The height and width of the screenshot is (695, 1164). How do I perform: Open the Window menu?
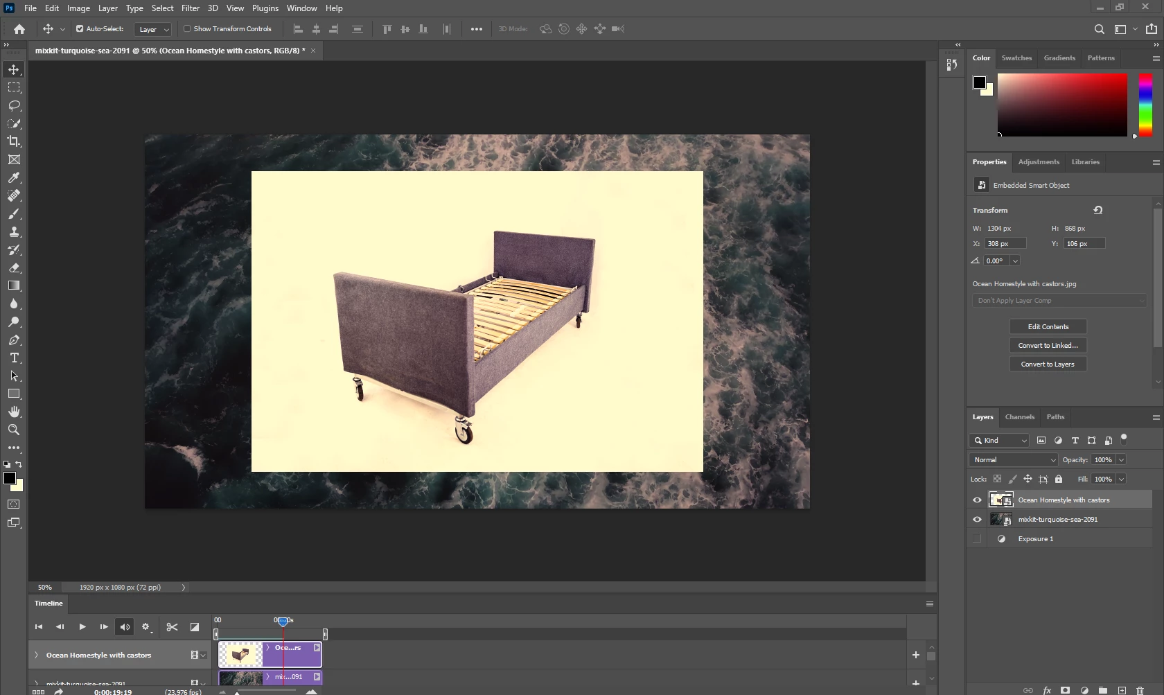tap(302, 8)
